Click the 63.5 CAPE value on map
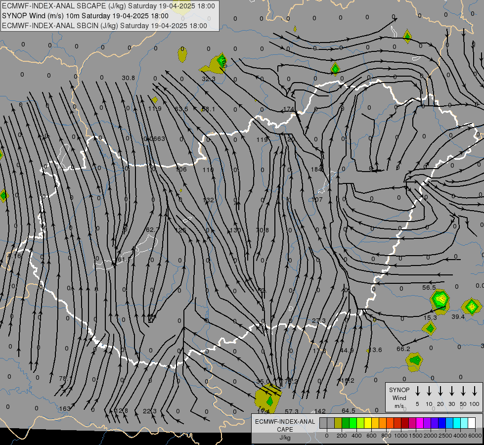 point(181,109)
